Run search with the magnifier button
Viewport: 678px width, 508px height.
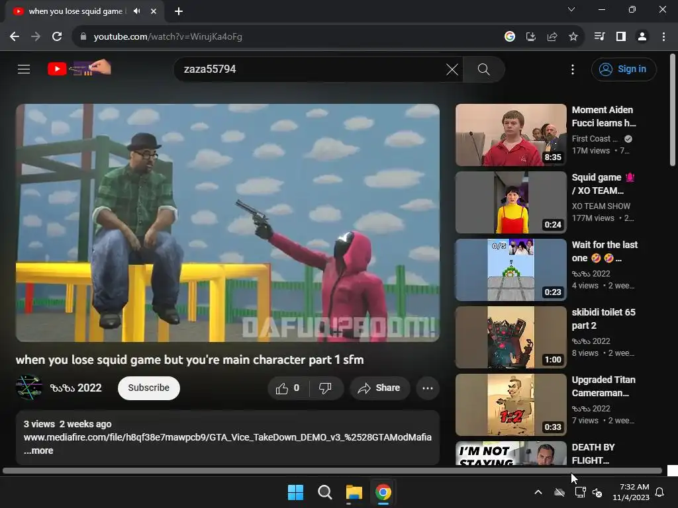tap(483, 69)
